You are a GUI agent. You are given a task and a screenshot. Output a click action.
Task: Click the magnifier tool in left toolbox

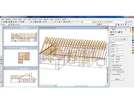(1, 62)
